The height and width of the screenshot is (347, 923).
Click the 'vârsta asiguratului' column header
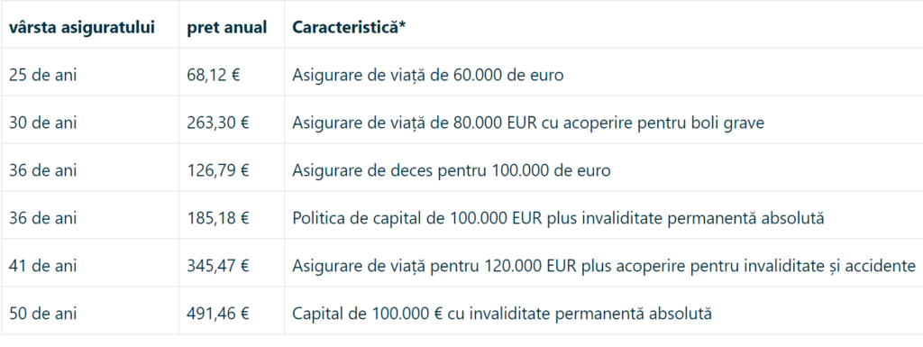coord(82,28)
